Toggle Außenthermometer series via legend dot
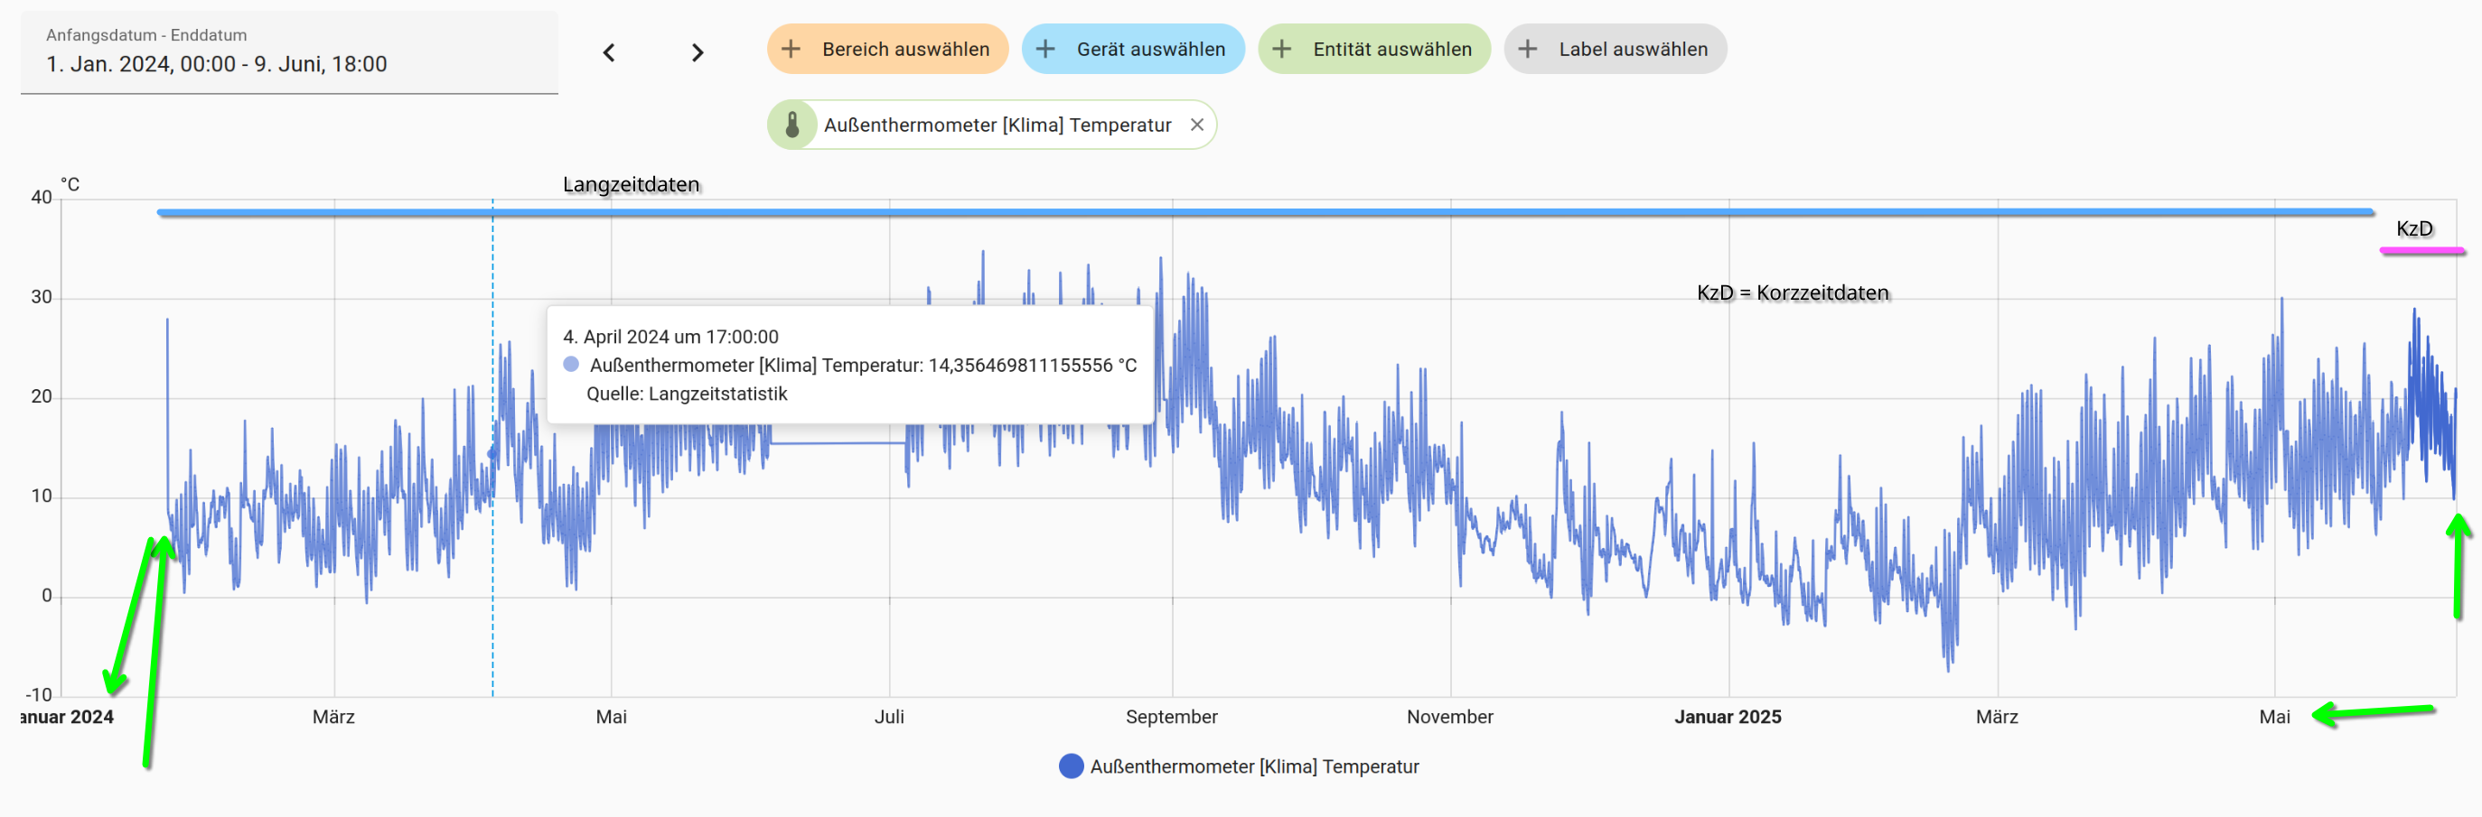 coord(1071,766)
